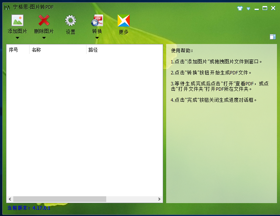Image resolution: width=280 pixels, height=216 pixels.
Task: Expand the dropdown arrow under 添加图片
Action: (x=17, y=38)
